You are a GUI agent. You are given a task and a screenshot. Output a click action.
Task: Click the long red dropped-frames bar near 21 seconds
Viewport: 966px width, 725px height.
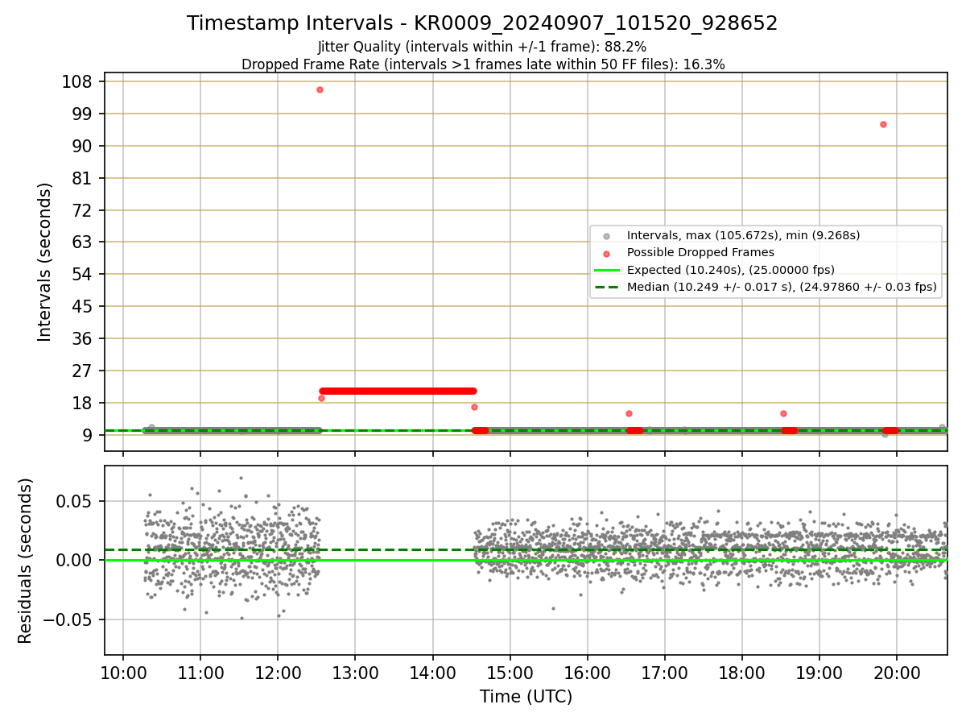point(398,391)
